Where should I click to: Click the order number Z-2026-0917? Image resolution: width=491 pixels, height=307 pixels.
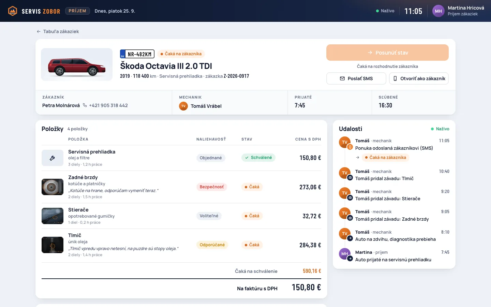pos(236,76)
